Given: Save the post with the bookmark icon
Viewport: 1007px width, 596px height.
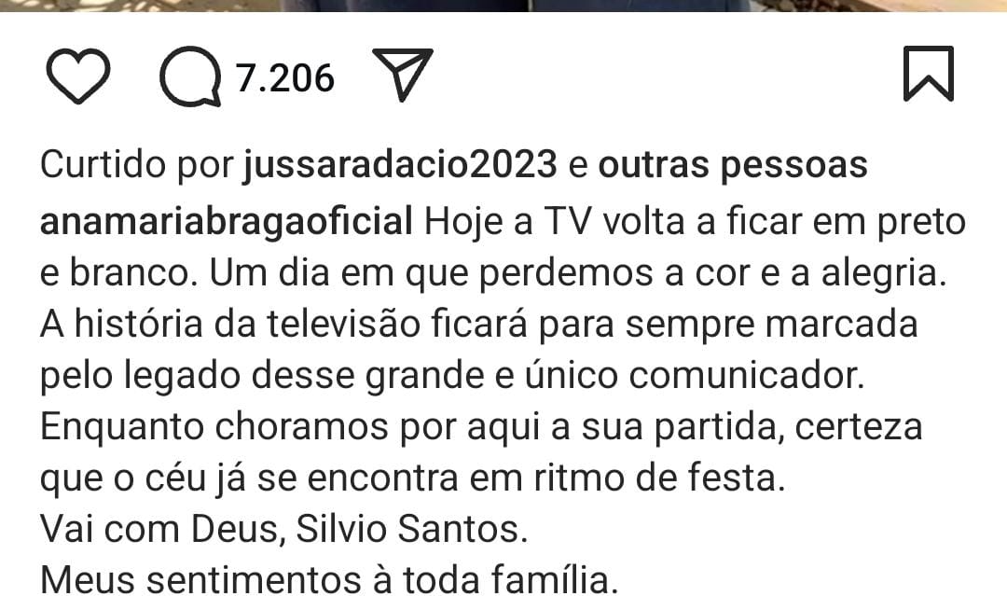Looking at the screenshot, I should click(928, 74).
